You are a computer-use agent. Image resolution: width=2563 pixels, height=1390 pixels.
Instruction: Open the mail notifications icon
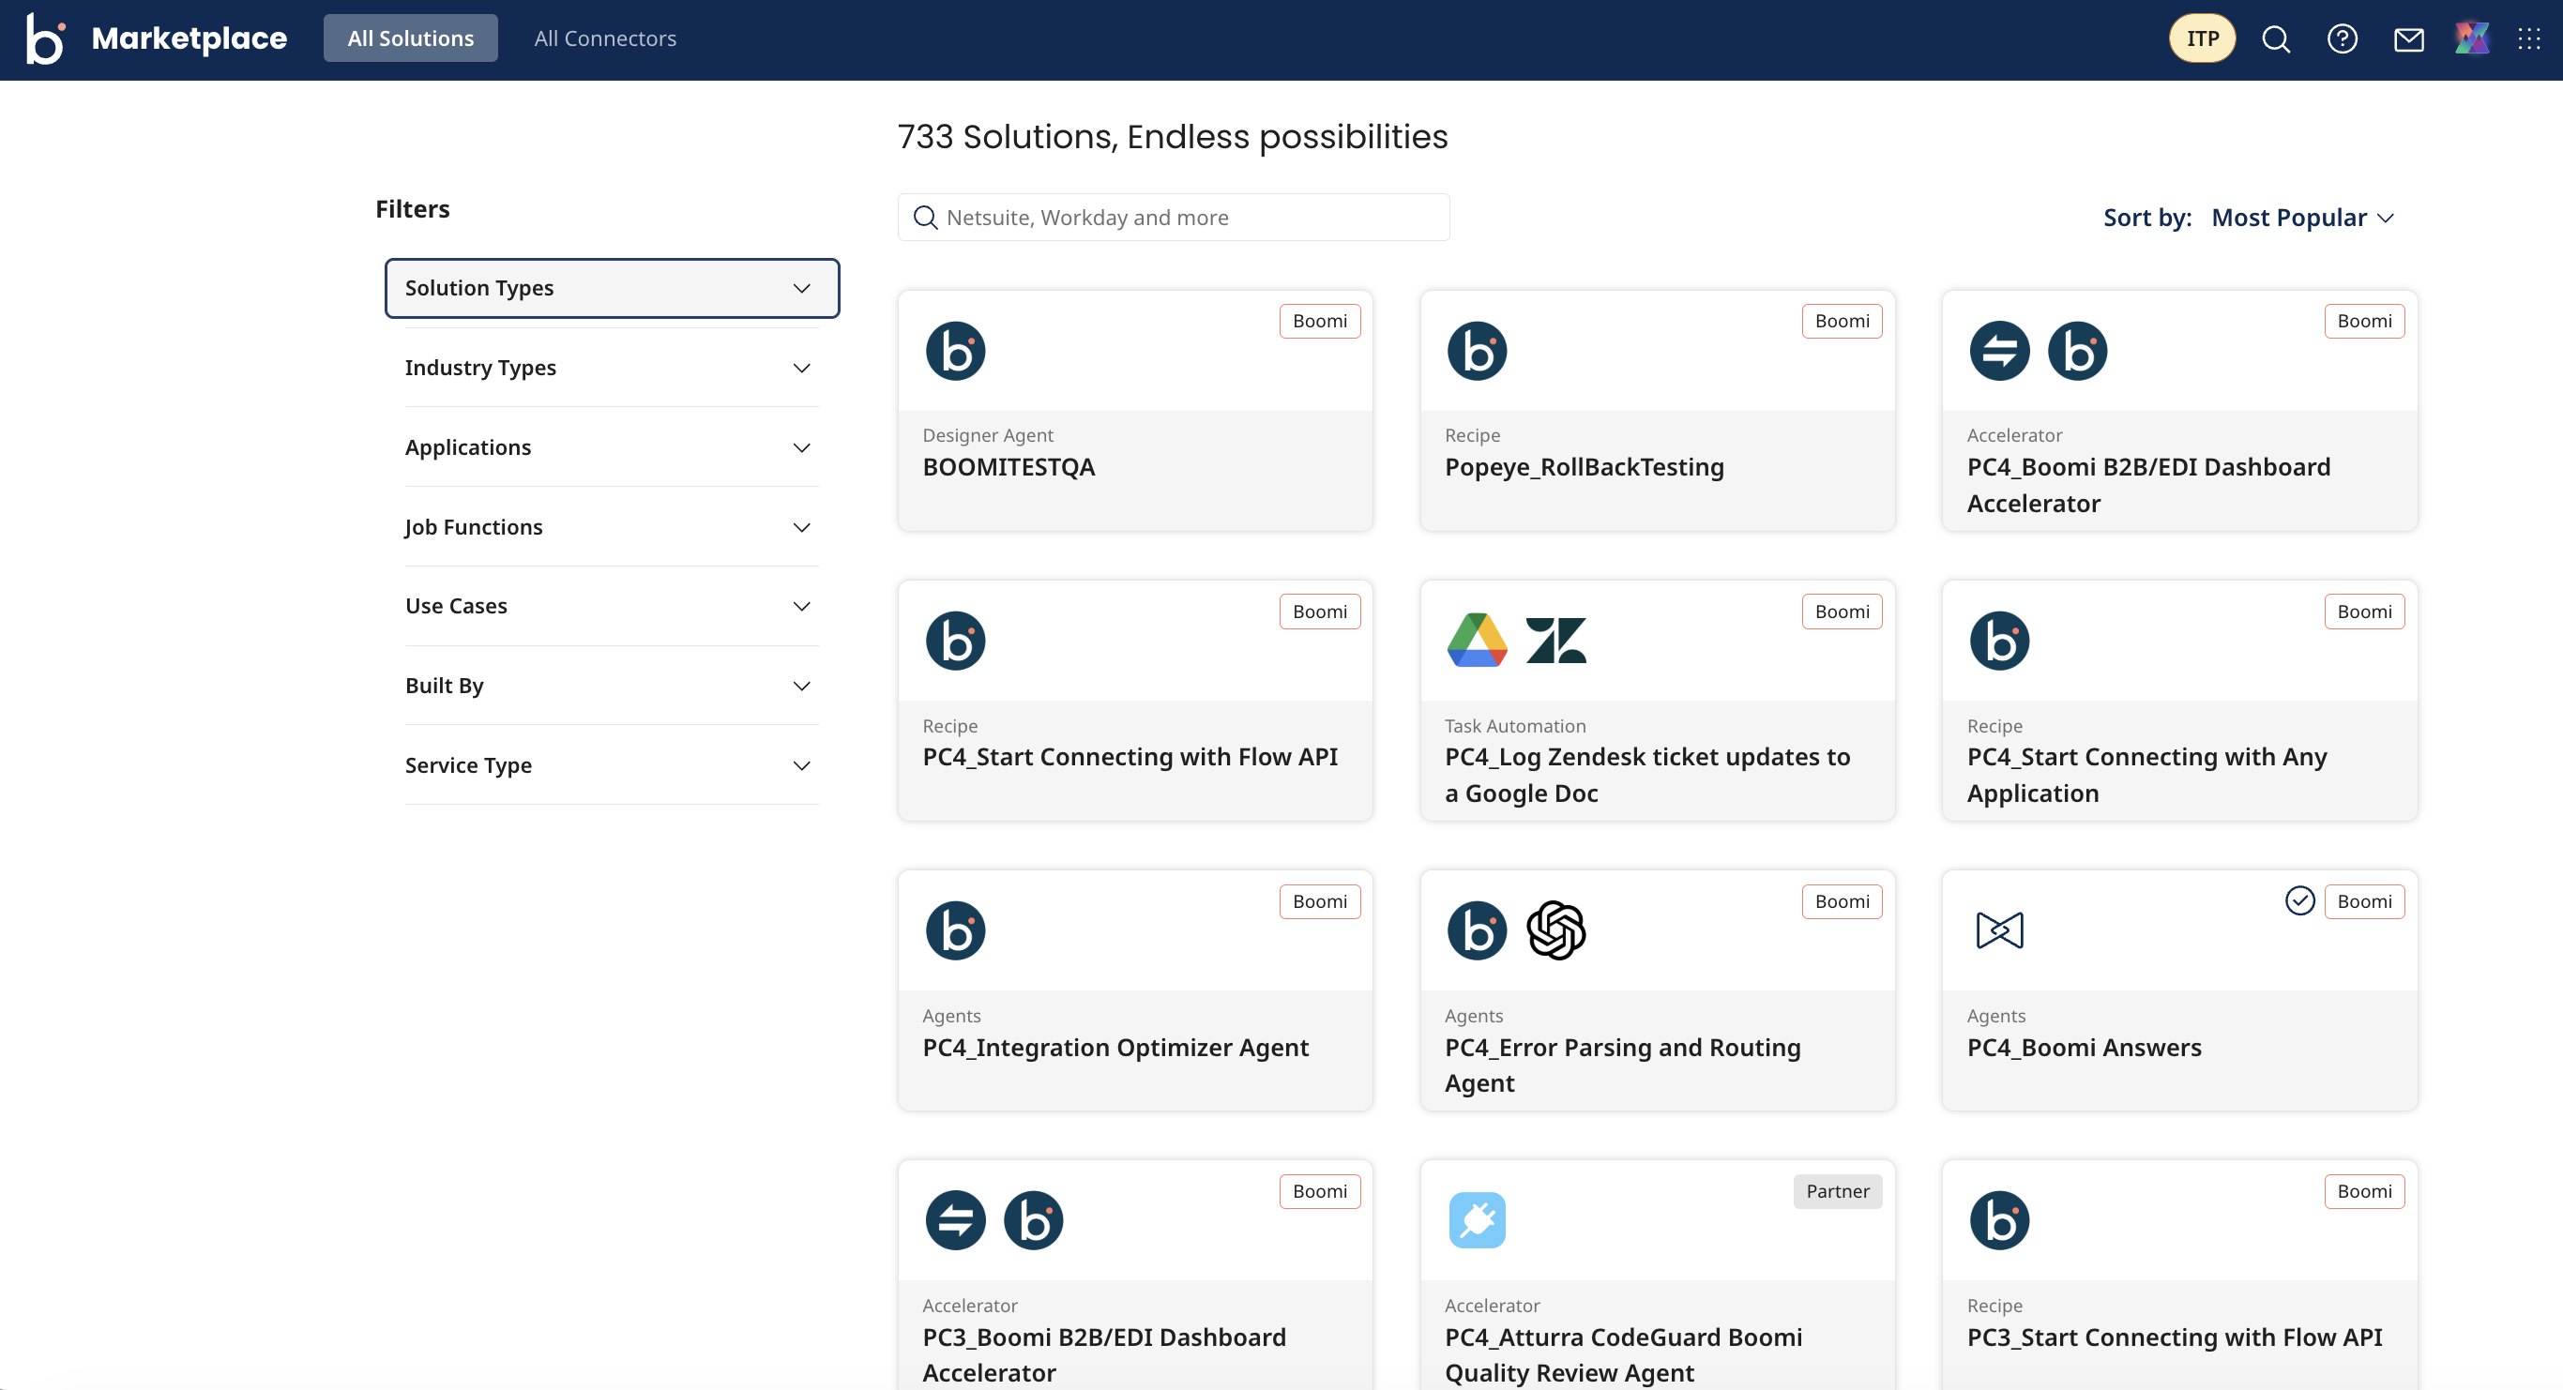[x=2408, y=38]
